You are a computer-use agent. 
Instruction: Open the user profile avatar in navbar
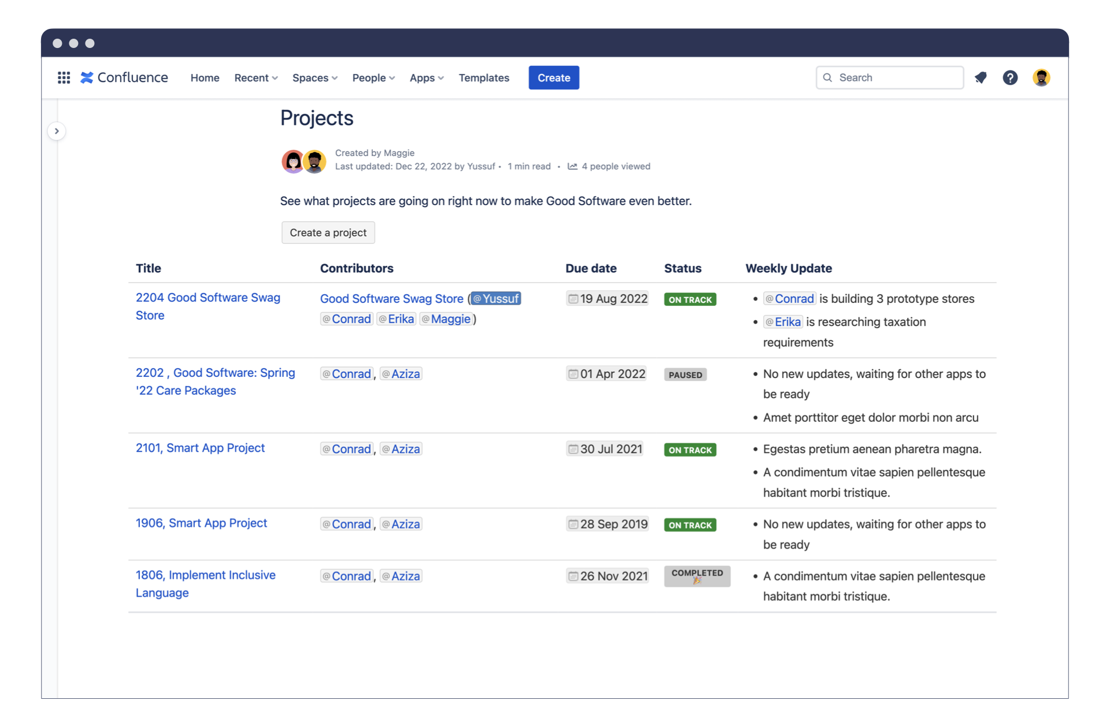click(1041, 77)
